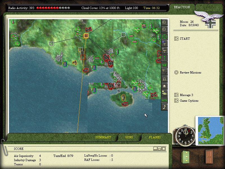Screen dimensions: 225x169
Task: Click the red-outlined target on island's south
Action: click(125, 104)
